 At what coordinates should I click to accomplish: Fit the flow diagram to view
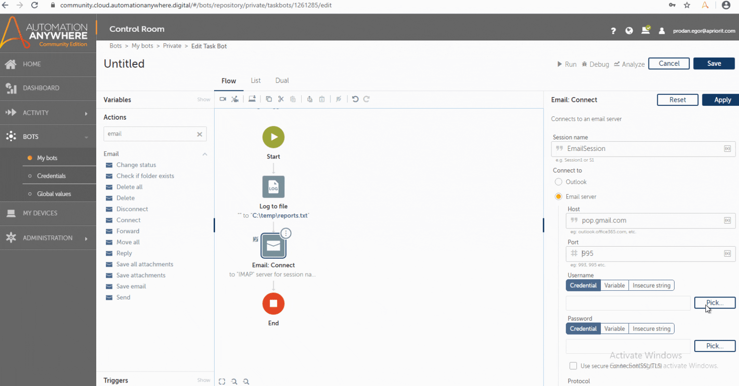[x=222, y=381]
